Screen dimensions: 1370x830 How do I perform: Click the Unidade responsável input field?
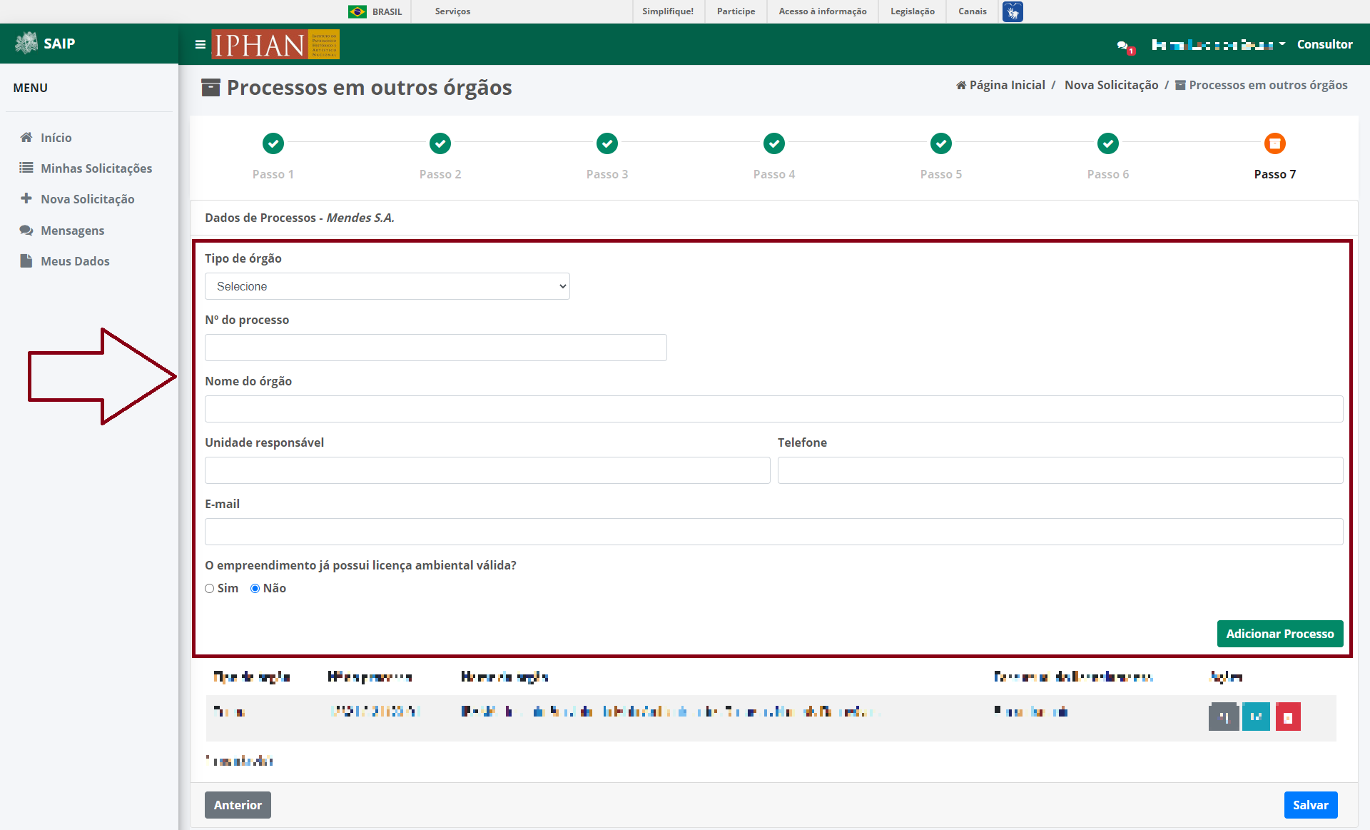coord(487,470)
